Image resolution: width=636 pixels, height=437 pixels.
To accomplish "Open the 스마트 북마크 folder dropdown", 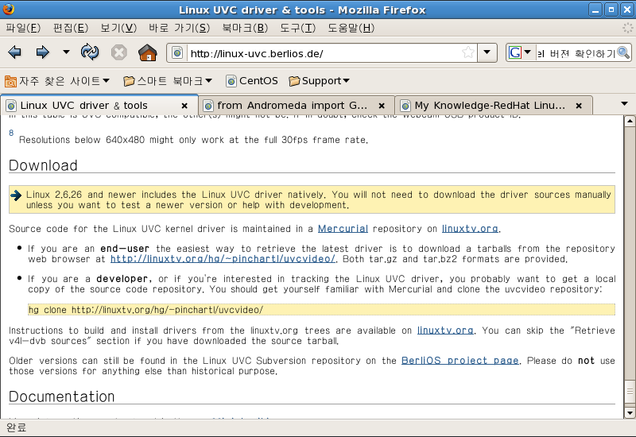I will tap(168, 81).
